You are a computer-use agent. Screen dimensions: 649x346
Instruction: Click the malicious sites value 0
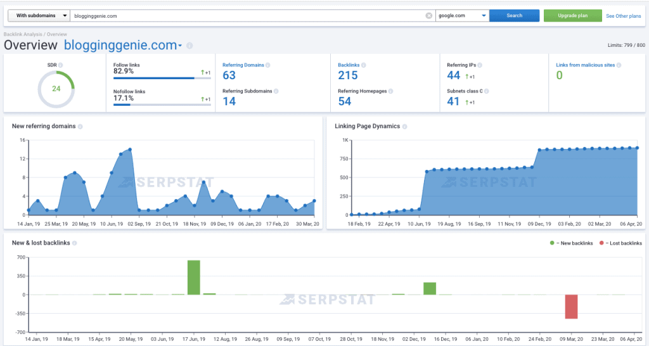(559, 75)
